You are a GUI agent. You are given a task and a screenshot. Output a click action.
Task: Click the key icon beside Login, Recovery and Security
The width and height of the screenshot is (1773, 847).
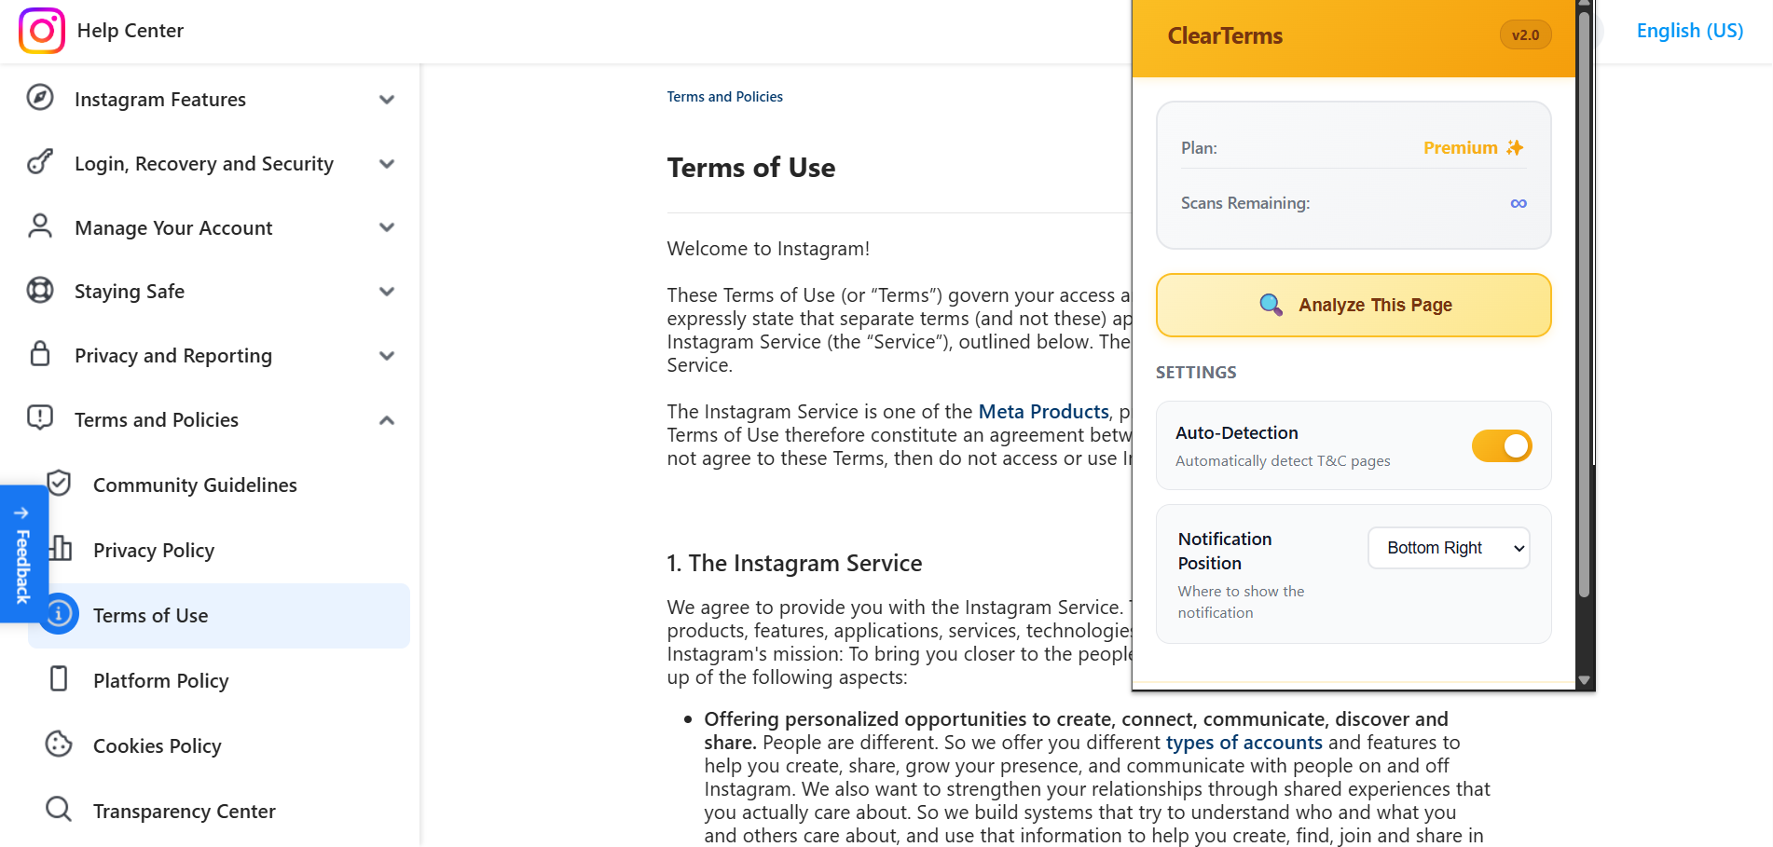point(40,161)
